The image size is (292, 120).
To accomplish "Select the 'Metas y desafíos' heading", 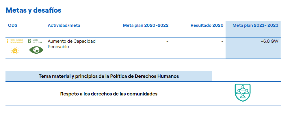I will click(34, 10).
